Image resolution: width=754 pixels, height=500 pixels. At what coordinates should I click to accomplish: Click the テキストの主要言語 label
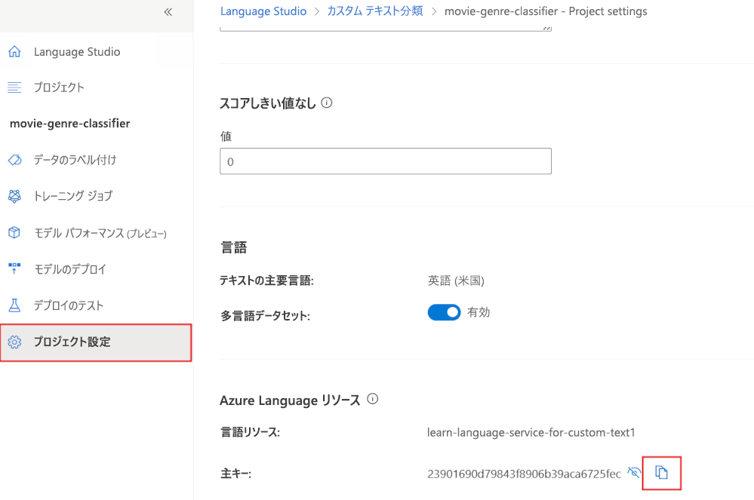266,281
